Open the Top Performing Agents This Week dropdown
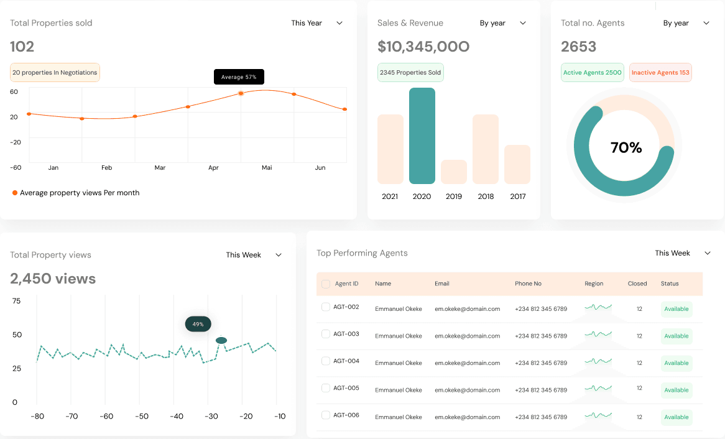 683,253
